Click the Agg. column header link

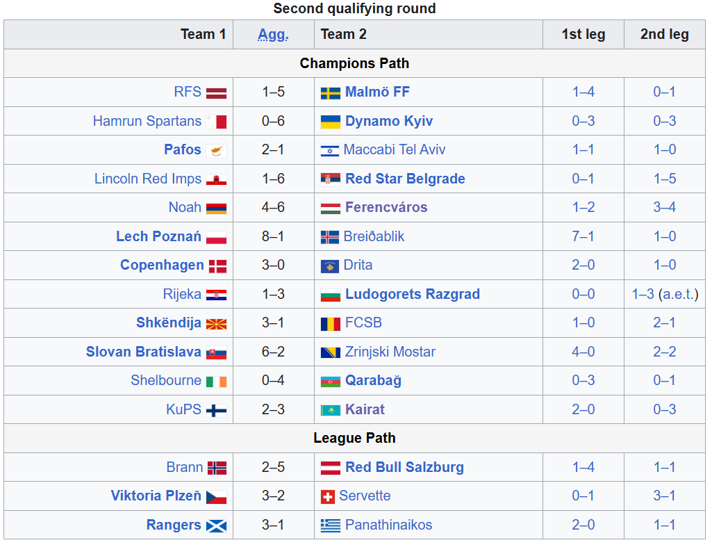(x=273, y=35)
